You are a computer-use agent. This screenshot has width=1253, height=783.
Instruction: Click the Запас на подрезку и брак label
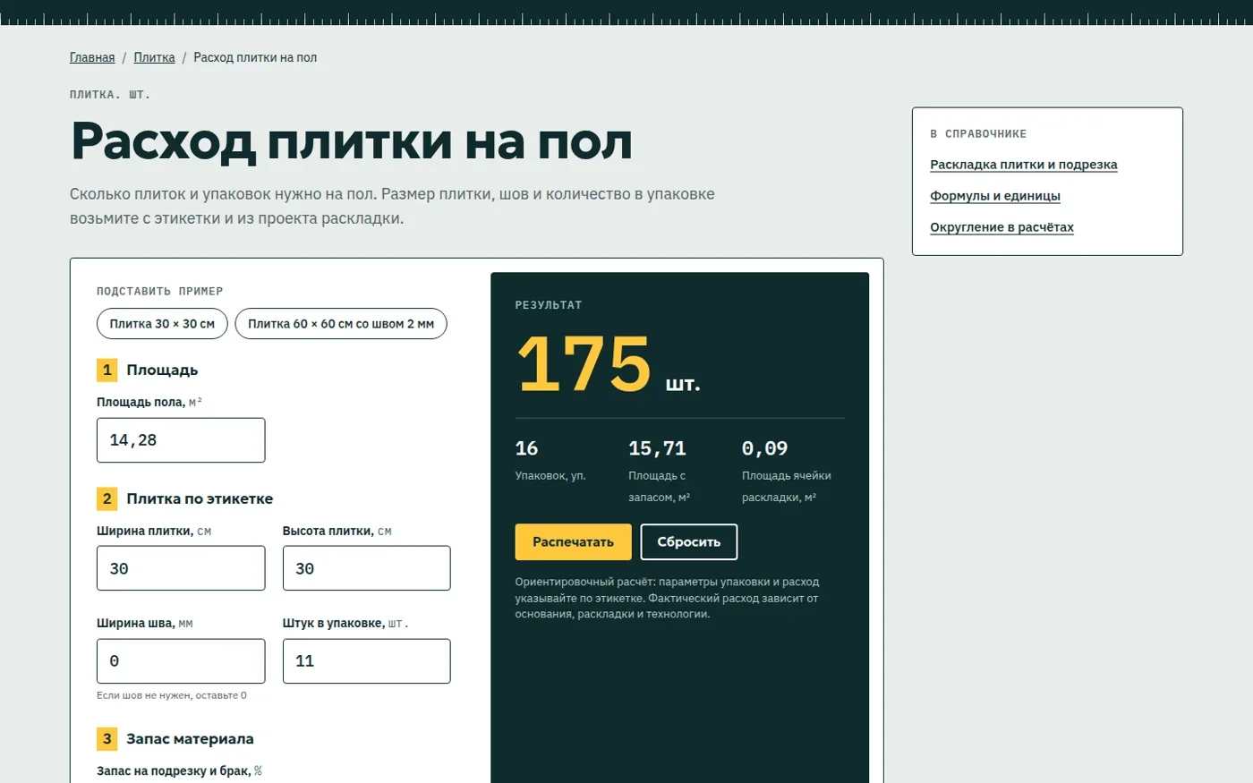(x=179, y=771)
